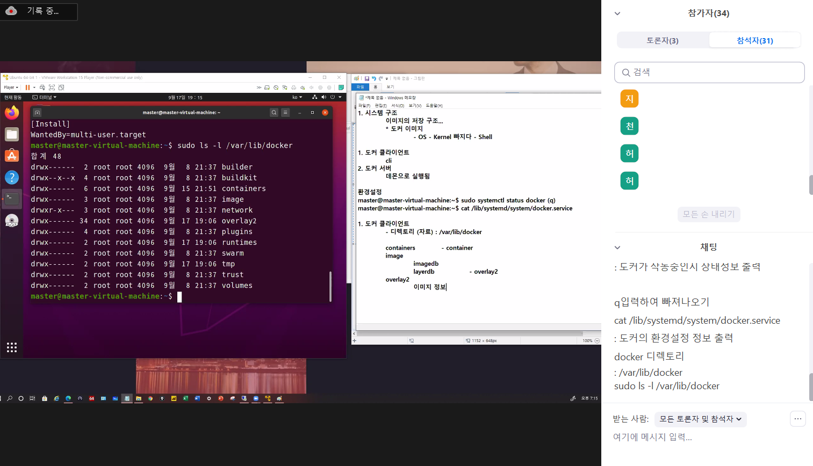Screen dimensions: 813x466
Task: Open chat recipient dropdown 모든 토론자 및 참석자
Action: point(700,419)
